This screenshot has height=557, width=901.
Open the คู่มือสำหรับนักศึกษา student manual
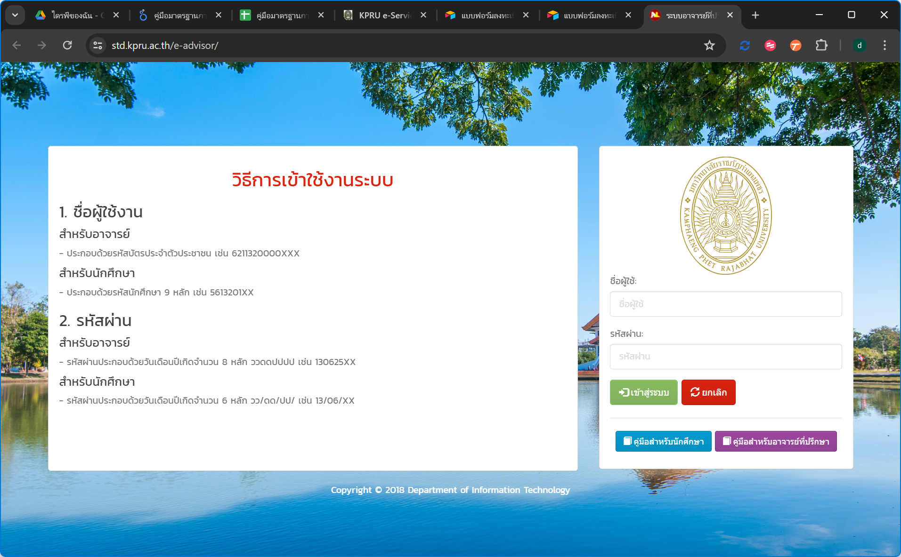coord(663,441)
